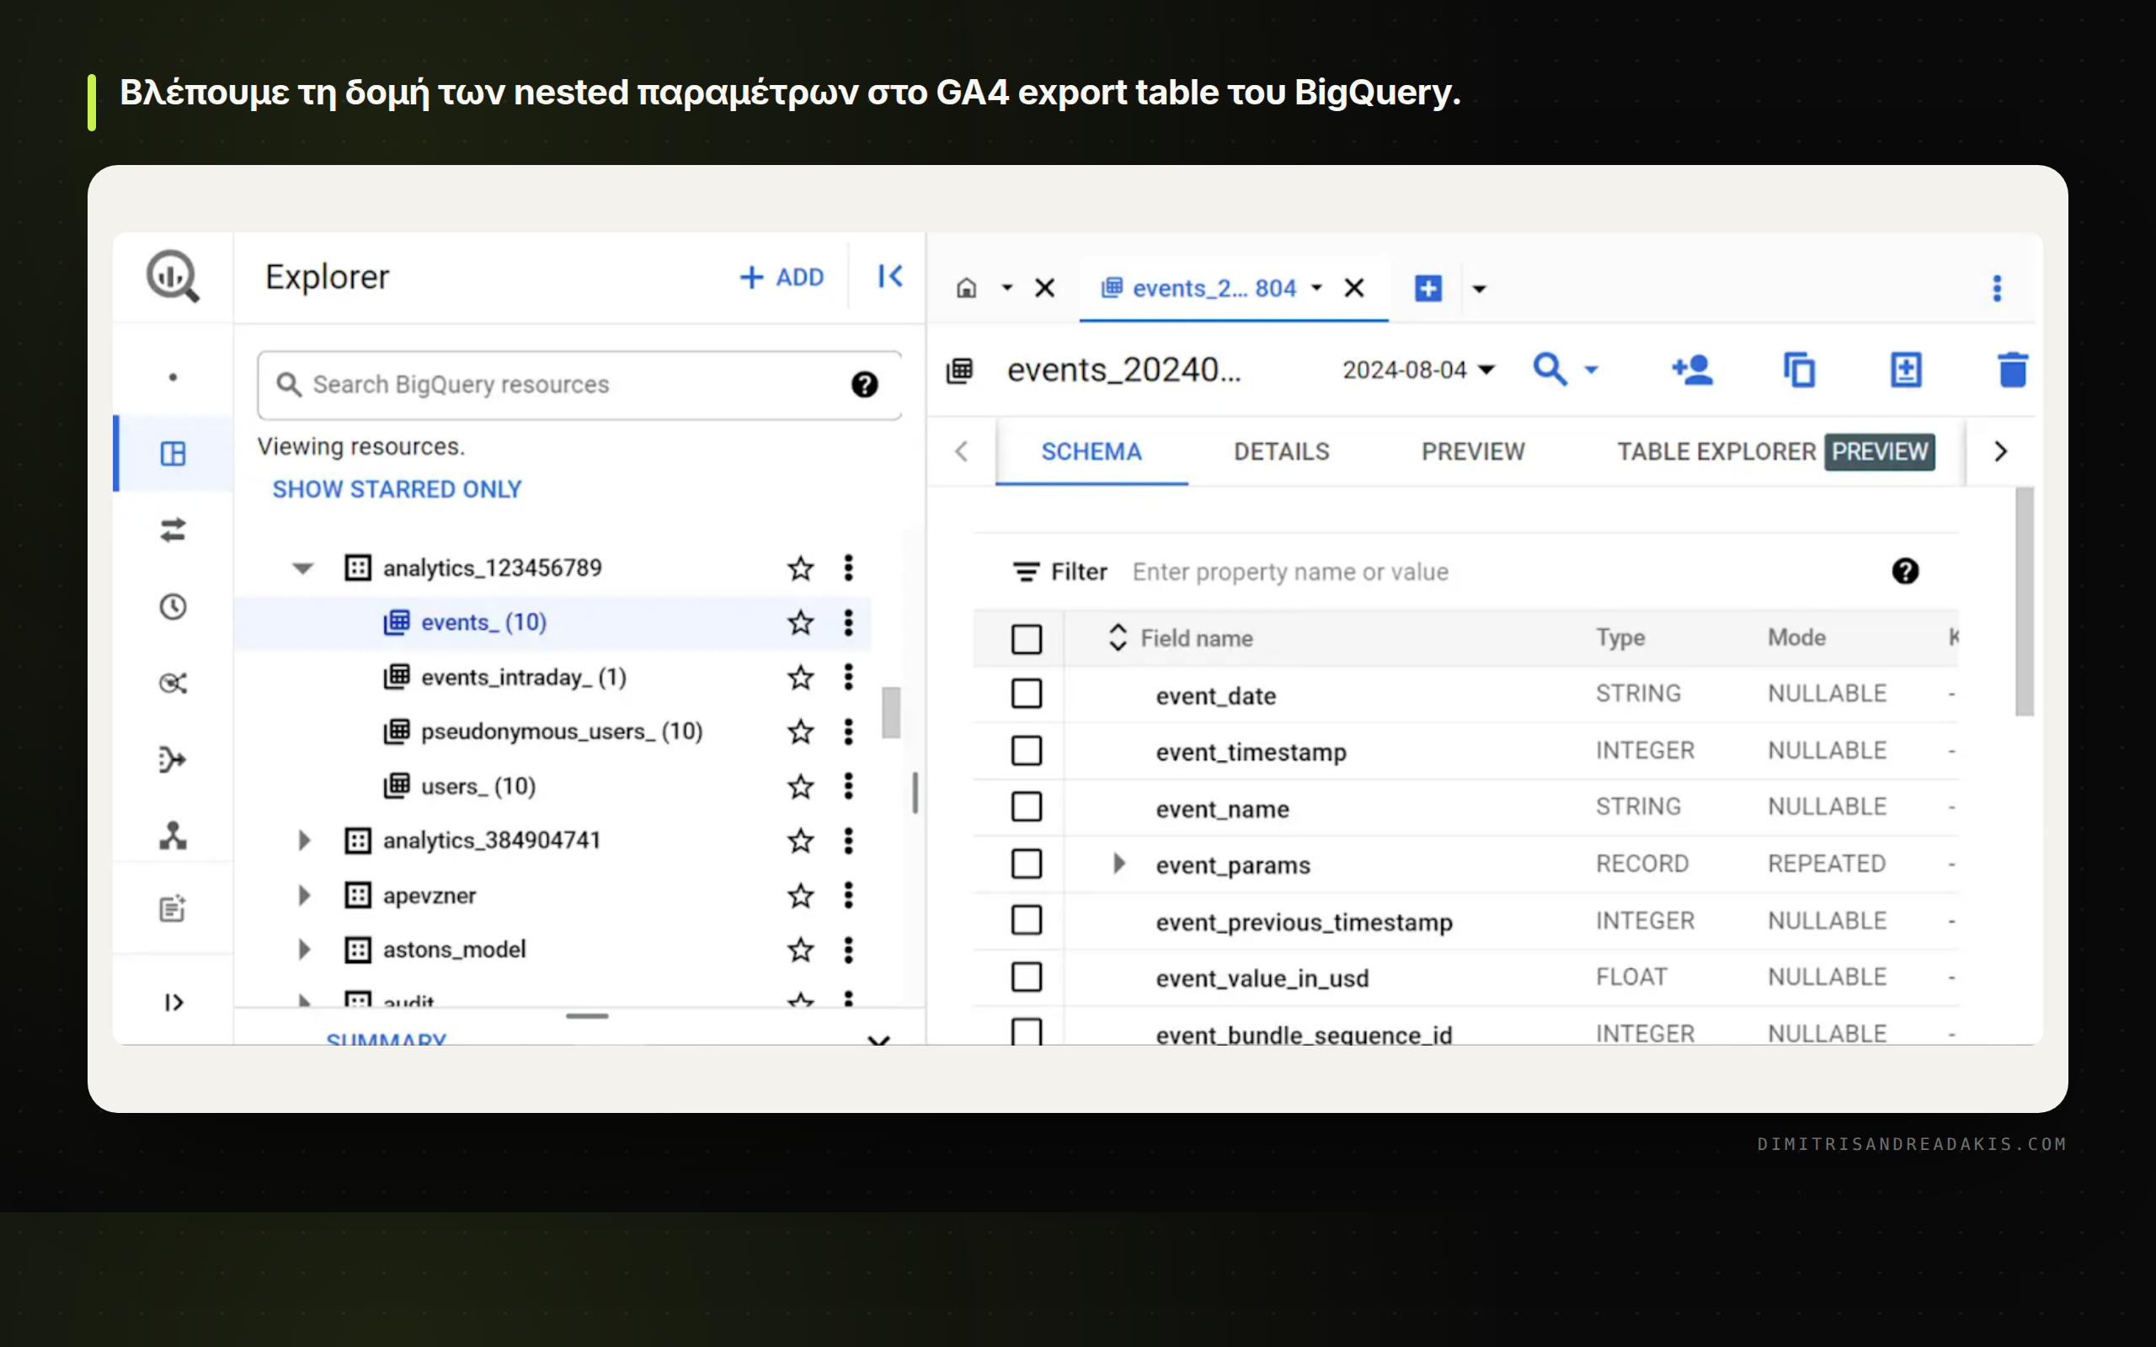Open BigQuery Studio workspace sidebar icon
This screenshot has width=2156, height=1347.
[173, 454]
